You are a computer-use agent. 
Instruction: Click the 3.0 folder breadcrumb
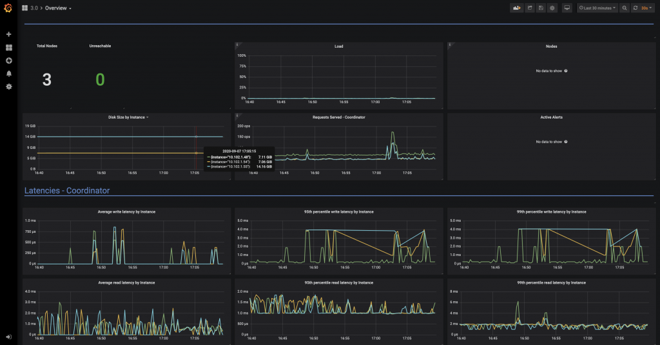tap(34, 8)
